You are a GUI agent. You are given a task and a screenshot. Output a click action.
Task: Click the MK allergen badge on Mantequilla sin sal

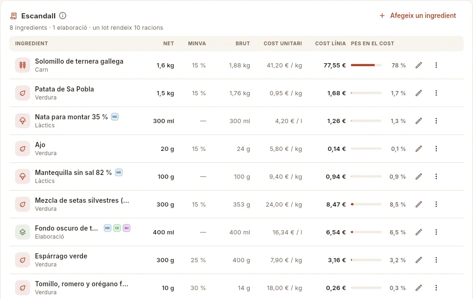click(119, 173)
